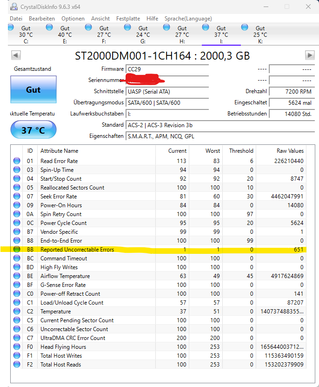Click the Standard field ACS-2 | ACS-3 Revision 3b
Viewport: 319px width, 387px height.
220,125
